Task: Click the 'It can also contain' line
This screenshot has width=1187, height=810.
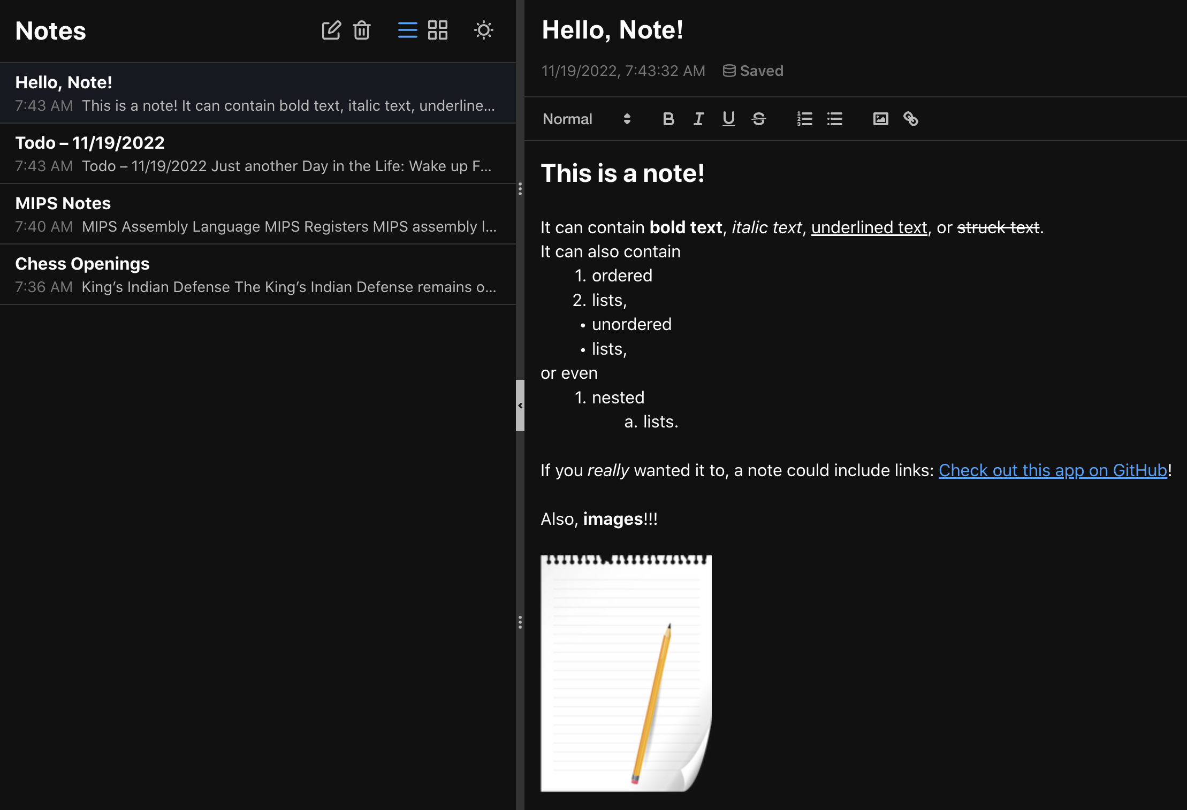Action: (611, 251)
